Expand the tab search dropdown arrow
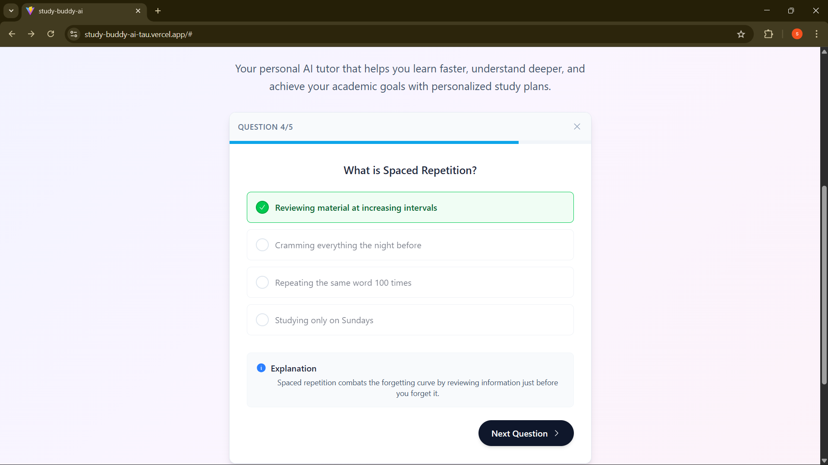The width and height of the screenshot is (828, 465). (x=11, y=11)
